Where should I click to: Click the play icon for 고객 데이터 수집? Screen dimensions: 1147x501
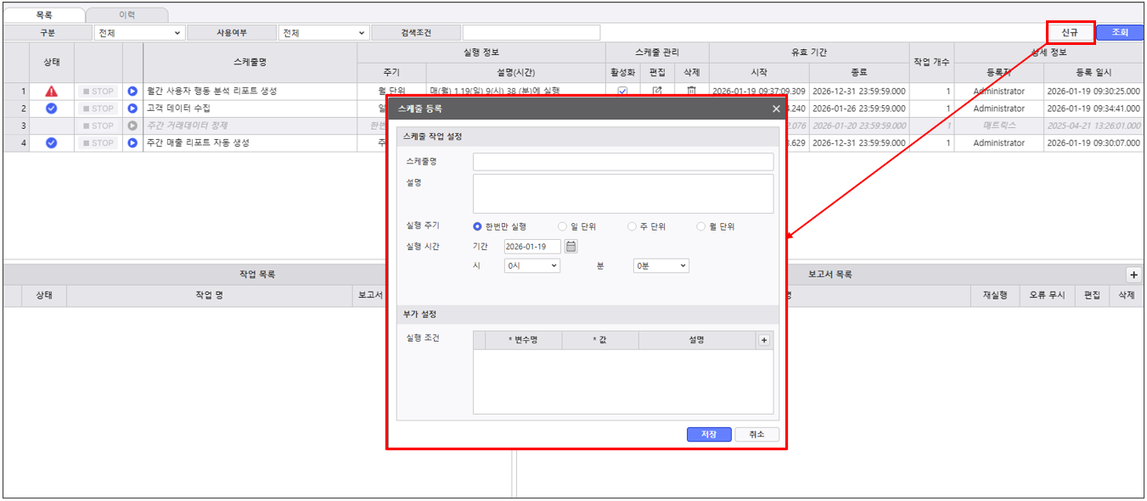tap(132, 109)
